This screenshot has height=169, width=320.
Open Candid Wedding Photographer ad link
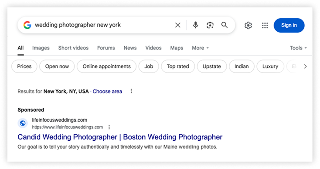click(x=120, y=137)
